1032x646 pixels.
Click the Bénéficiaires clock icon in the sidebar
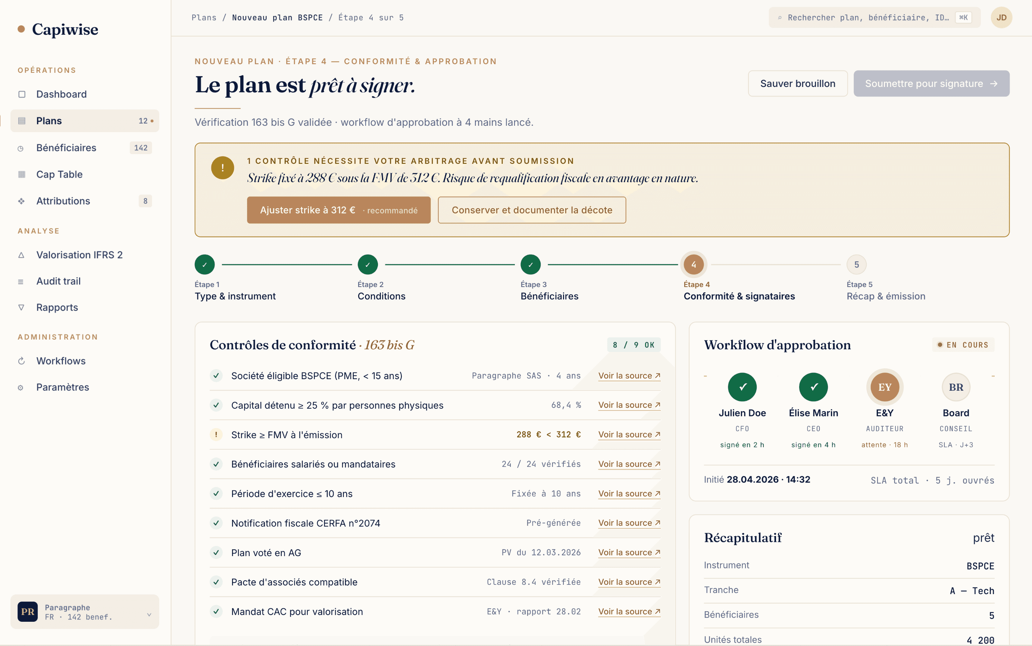click(21, 148)
